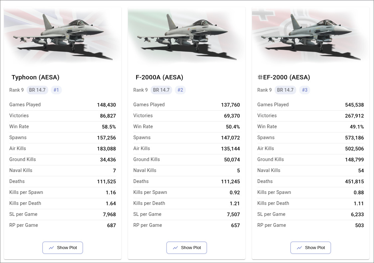374x263 pixels.
Task: Click chart icon in F-2000A (AESA) Show Plot
Action: 176,248
